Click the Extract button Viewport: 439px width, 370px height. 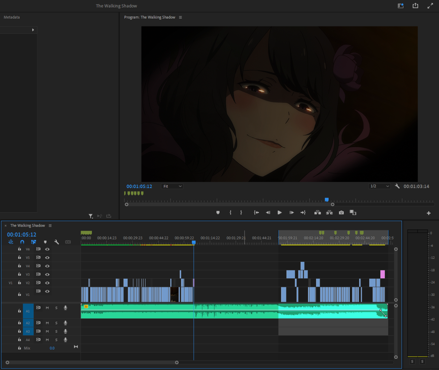point(329,213)
